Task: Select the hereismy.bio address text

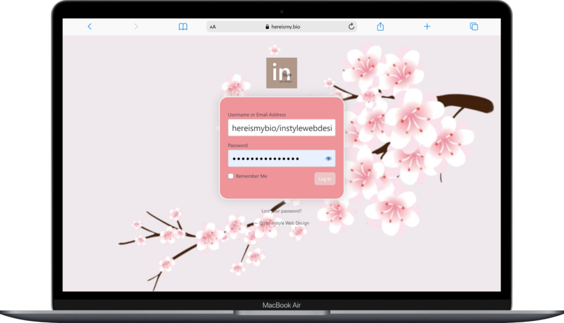Action: (285, 26)
